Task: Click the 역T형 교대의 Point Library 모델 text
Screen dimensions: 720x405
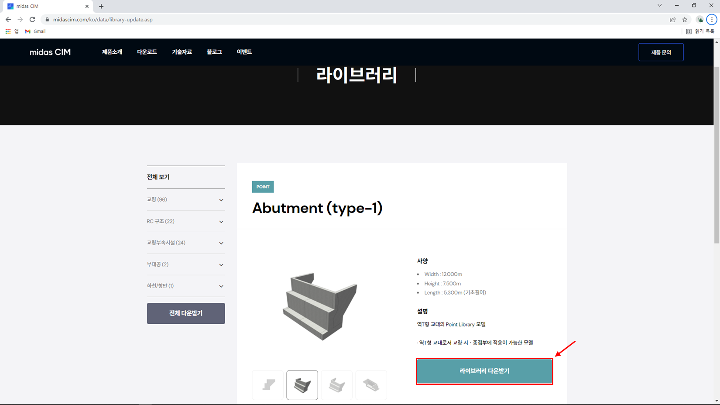Action: click(x=451, y=325)
